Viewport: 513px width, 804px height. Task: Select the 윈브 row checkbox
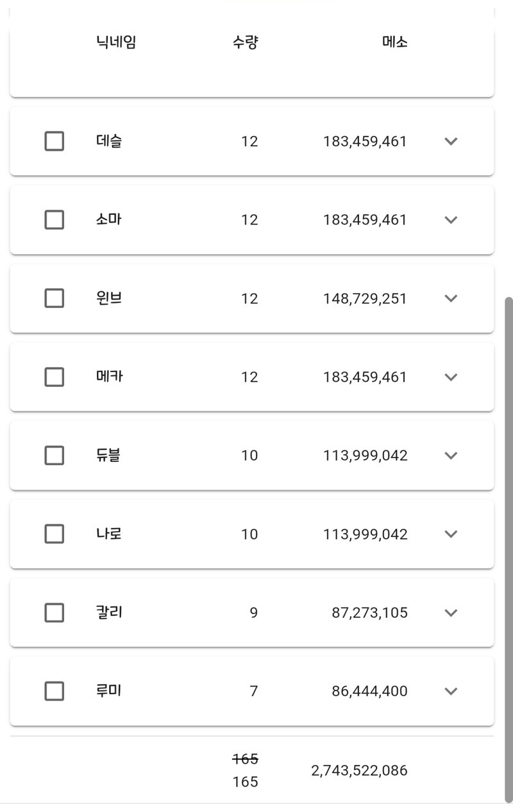pyautogui.click(x=55, y=298)
